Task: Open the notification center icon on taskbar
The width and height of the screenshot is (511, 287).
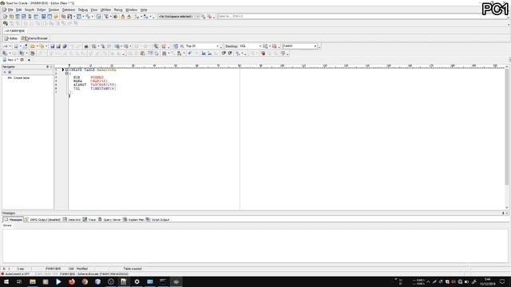Action: [x=502, y=281]
